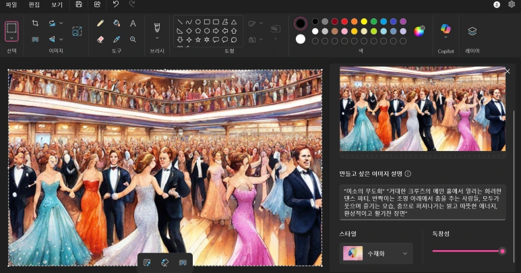The height and width of the screenshot is (273, 521).
Task: Select the Eraser tool
Action: [x=100, y=39]
